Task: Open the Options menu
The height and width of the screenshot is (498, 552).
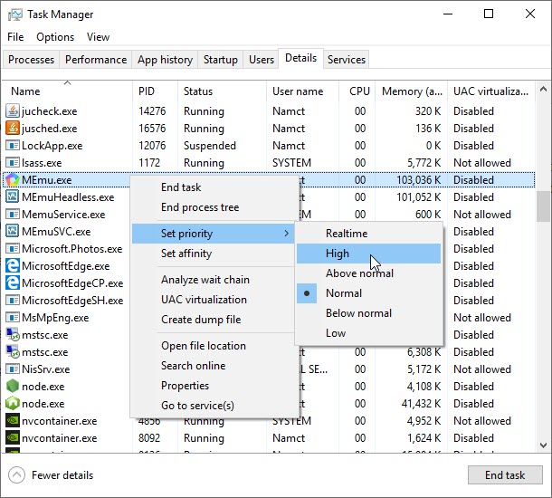Action: (x=55, y=37)
